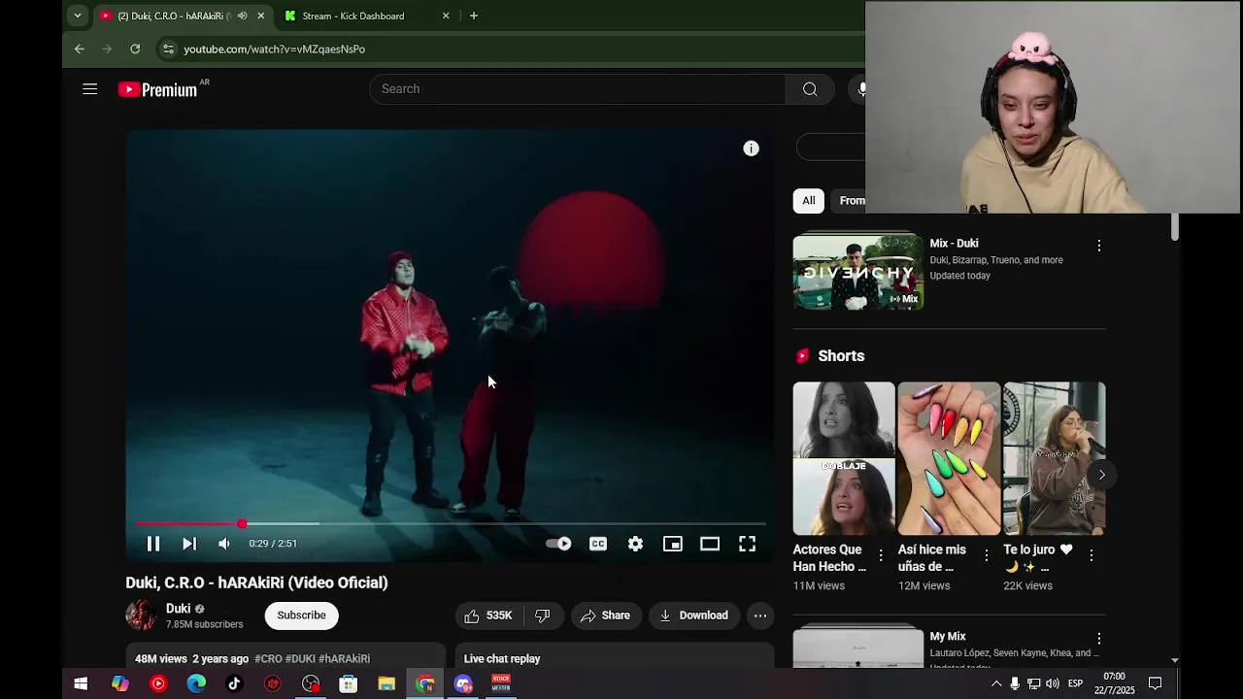Screen dimensions: 1243x699
Task: Open the My Mix title
Action: pos(948,637)
